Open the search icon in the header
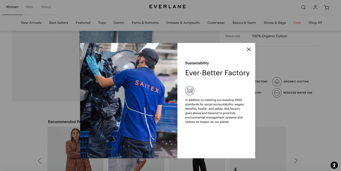 [303, 7]
